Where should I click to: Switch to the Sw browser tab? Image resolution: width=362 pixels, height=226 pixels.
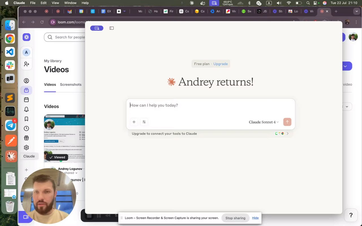point(246,11)
